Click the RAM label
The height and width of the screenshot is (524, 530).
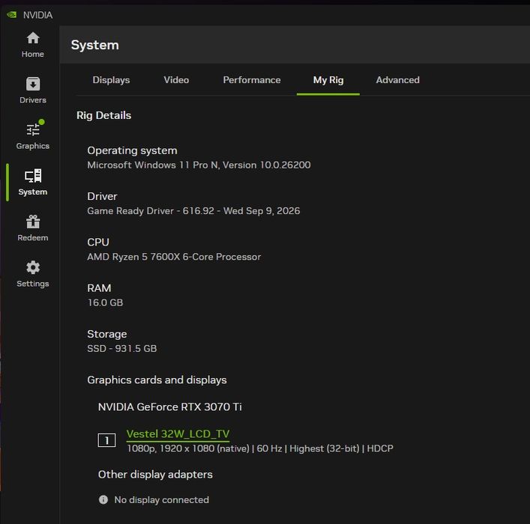coord(99,288)
